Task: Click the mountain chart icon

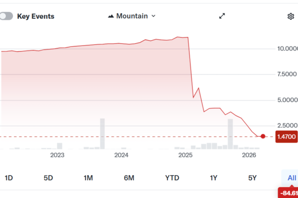Action: [111, 16]
